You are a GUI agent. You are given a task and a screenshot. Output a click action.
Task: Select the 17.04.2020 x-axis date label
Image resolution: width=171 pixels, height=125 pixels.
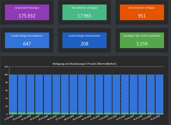(148, 118)
